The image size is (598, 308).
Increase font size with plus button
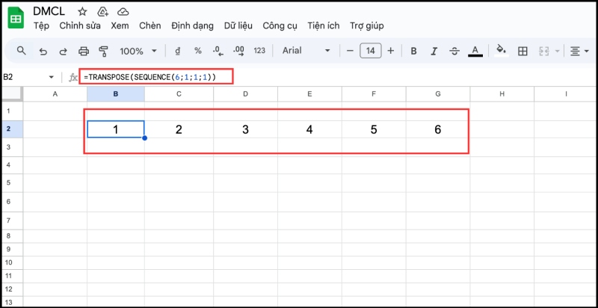[x=390, y=51]
